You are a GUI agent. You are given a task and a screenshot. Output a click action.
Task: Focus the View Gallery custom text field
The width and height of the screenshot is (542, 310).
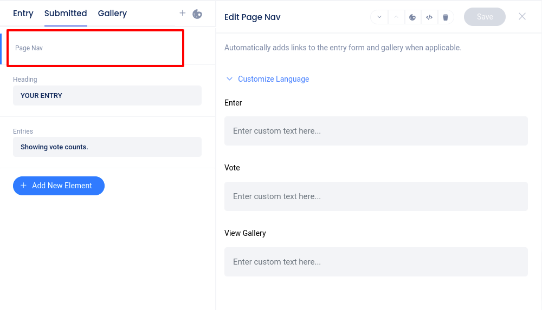pos(376,262)
